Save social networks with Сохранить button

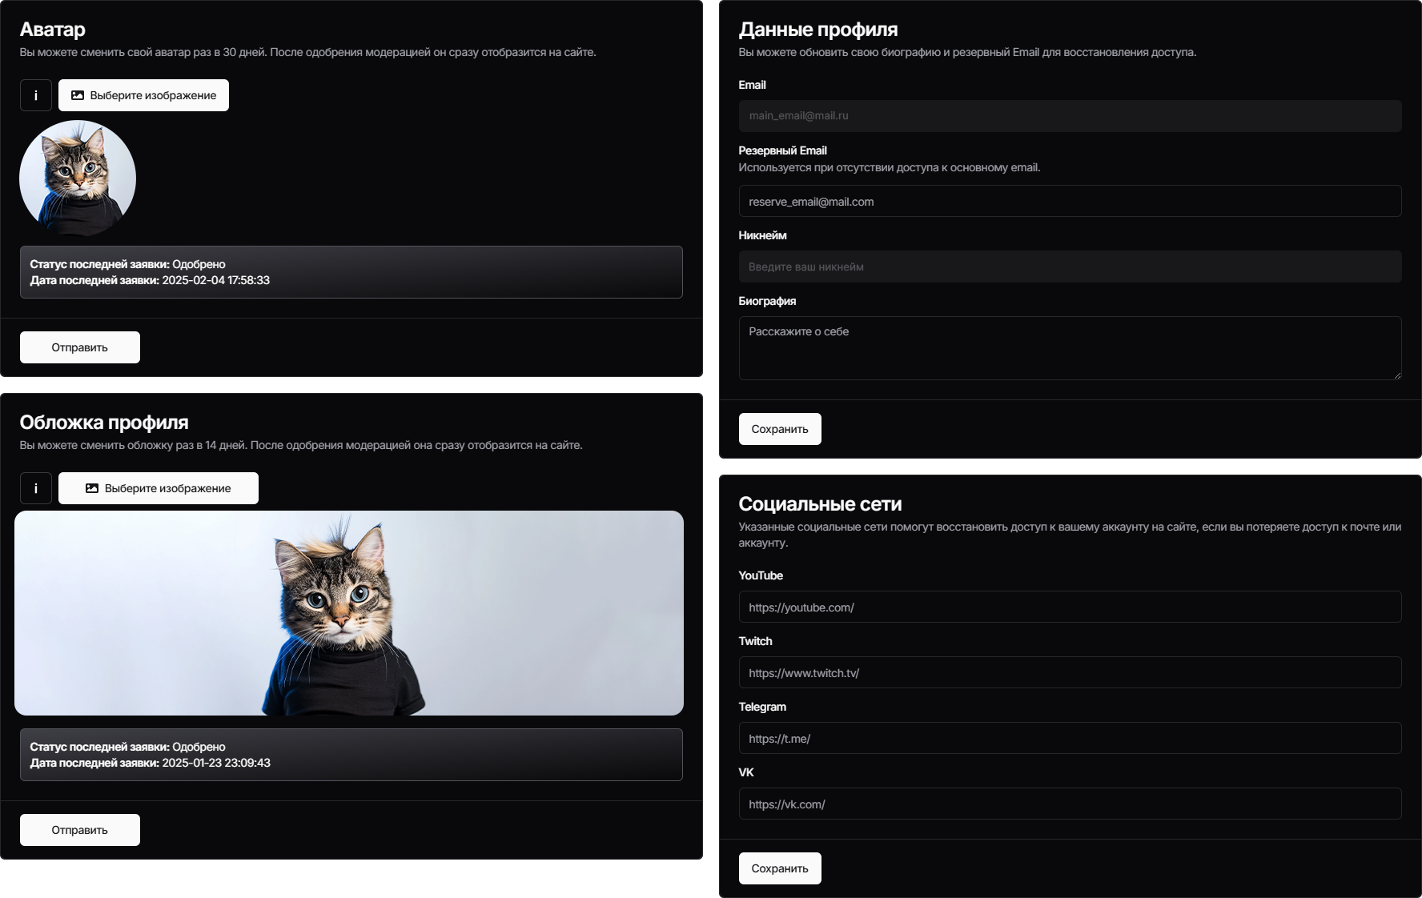tap(780, 868)
